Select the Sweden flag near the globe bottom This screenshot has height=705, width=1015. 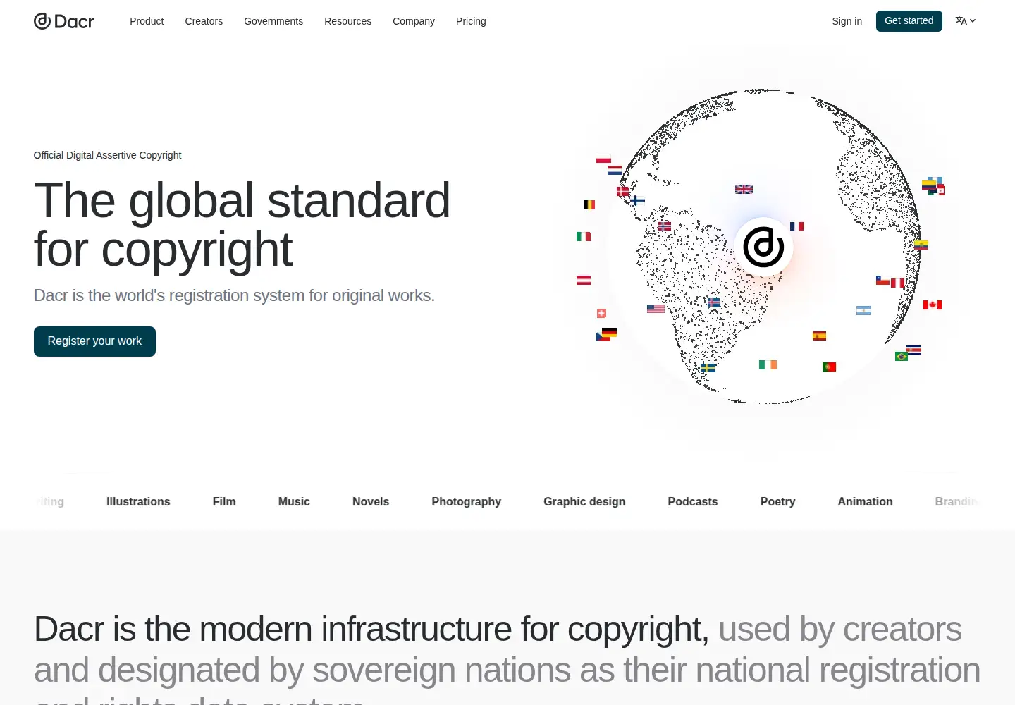pos(708,367)
